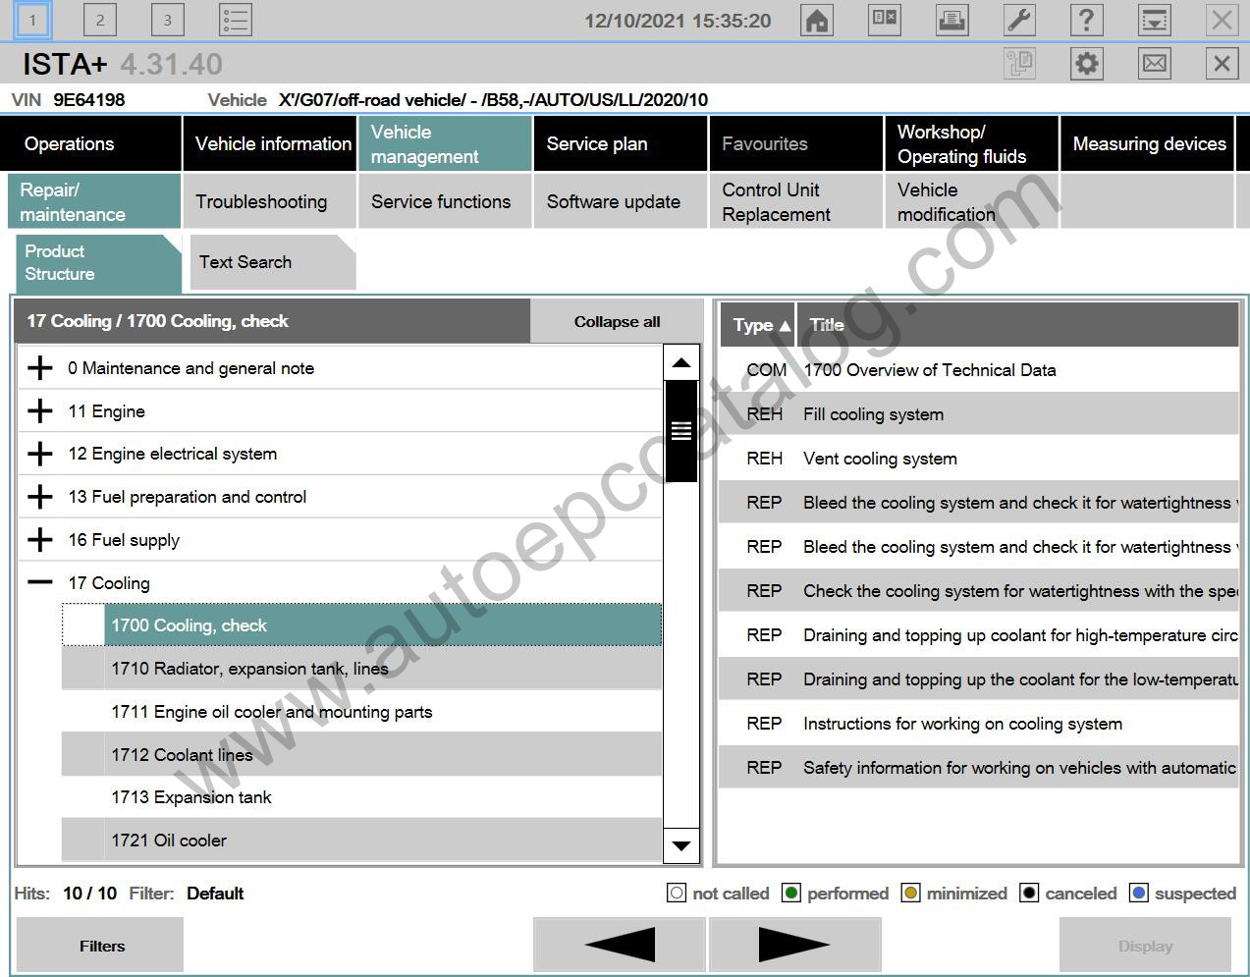Switch to the Troubleshooting subtab
This screenshot has height=977, width=1250.
[x=270, y=201]
